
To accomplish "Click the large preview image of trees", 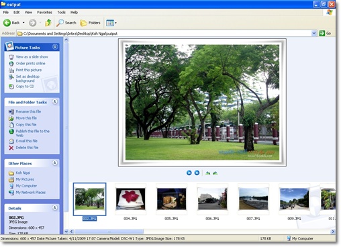I will pos(202,103).
